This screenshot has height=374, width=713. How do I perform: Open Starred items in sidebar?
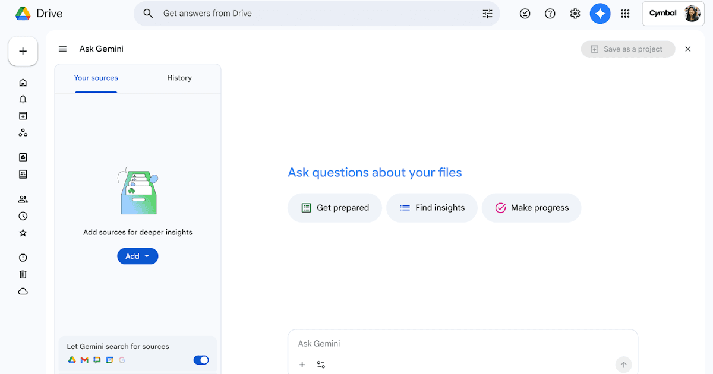[x=23, y=233]
